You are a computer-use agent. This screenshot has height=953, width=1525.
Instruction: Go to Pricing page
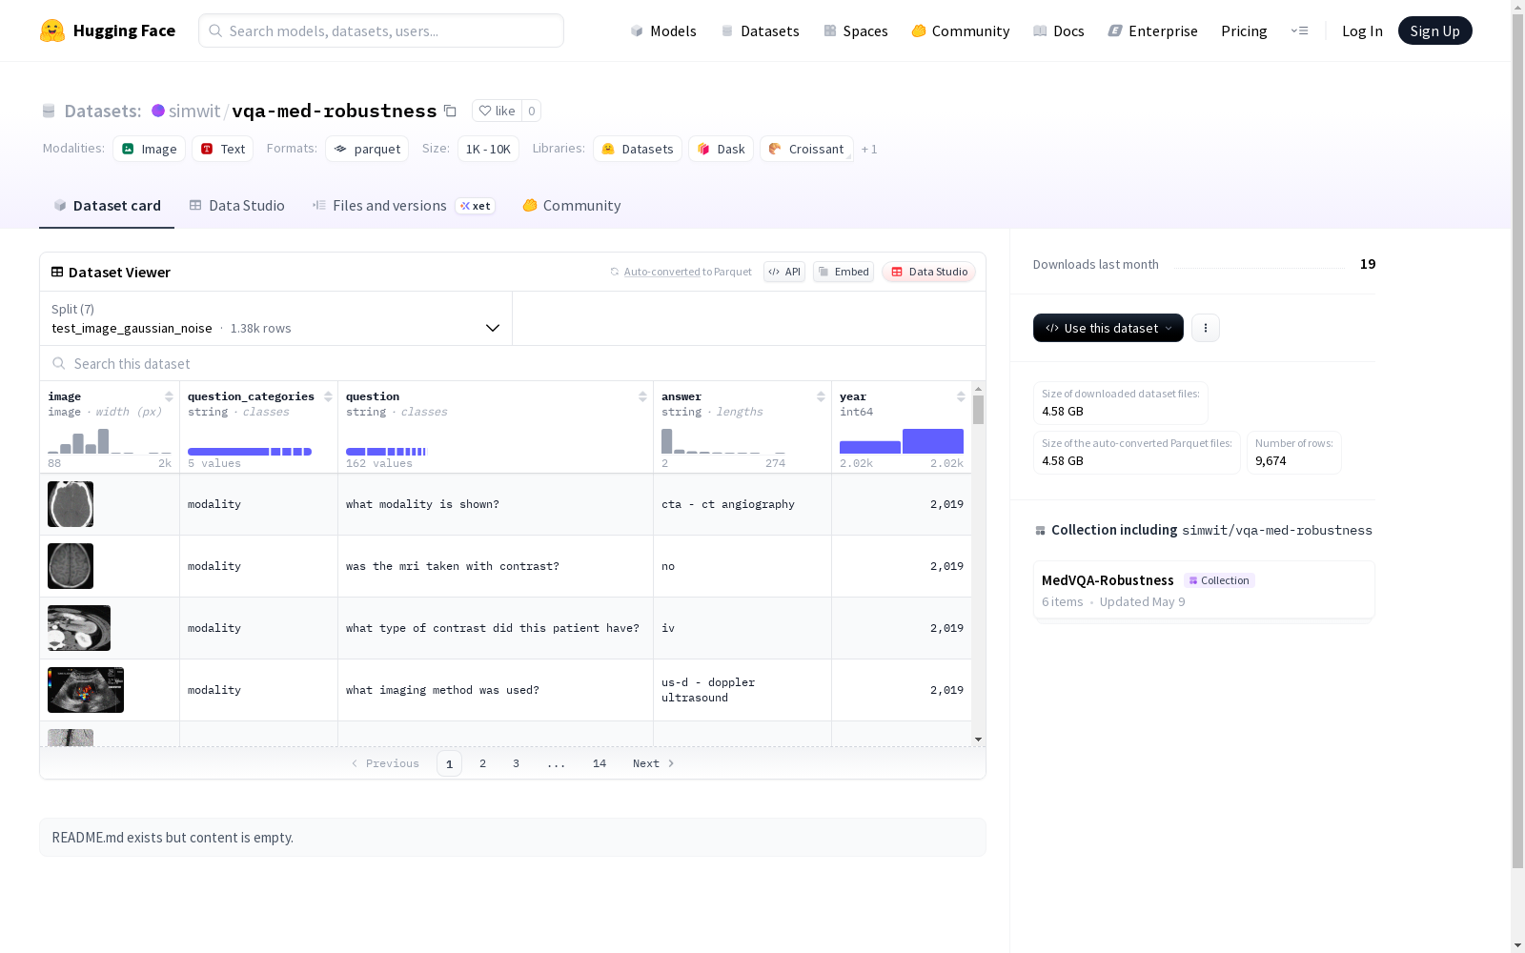coord(1244,30)
